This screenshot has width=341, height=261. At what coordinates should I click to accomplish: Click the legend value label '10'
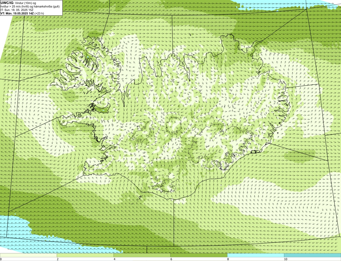coord(286,259)
